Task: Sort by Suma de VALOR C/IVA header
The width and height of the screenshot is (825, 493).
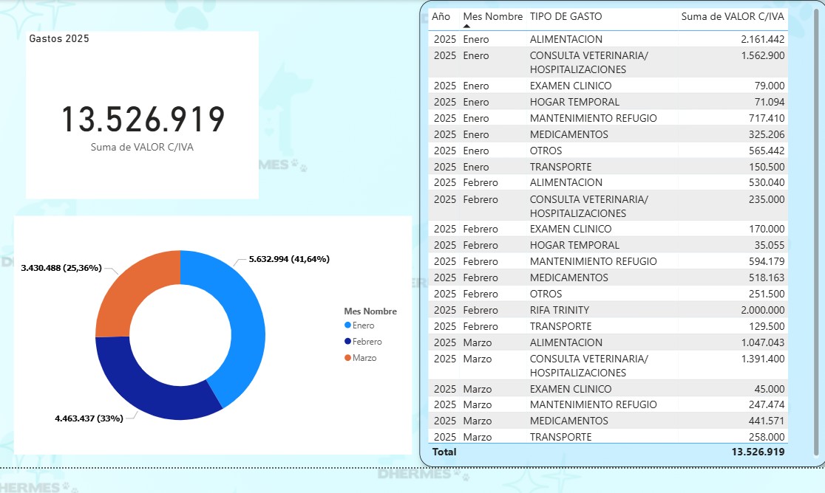Action: (x=733, y=16)
